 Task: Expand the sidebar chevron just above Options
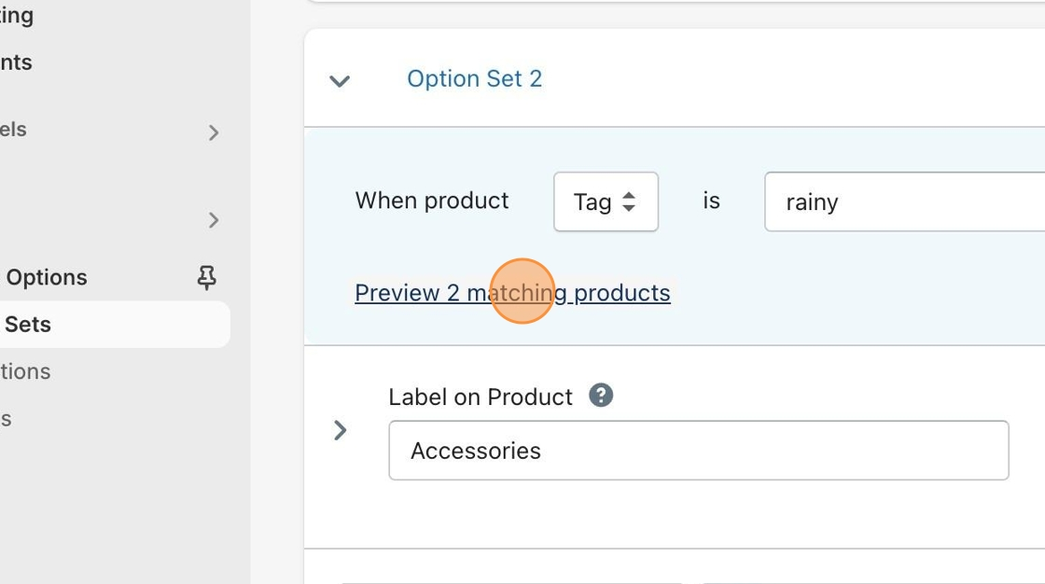point(214,220)
